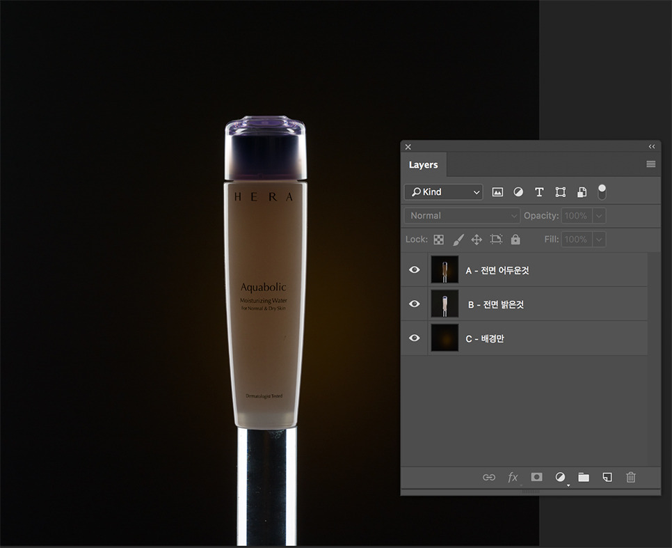This screenshot has height=548, width=672.
Task: Lock image pixels brush icon
Action: pos(458,240)
